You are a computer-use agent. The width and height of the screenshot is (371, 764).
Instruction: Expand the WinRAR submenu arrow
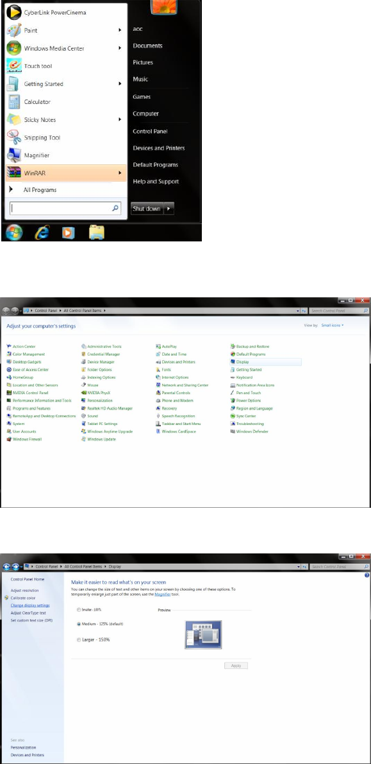pos(120,173)
